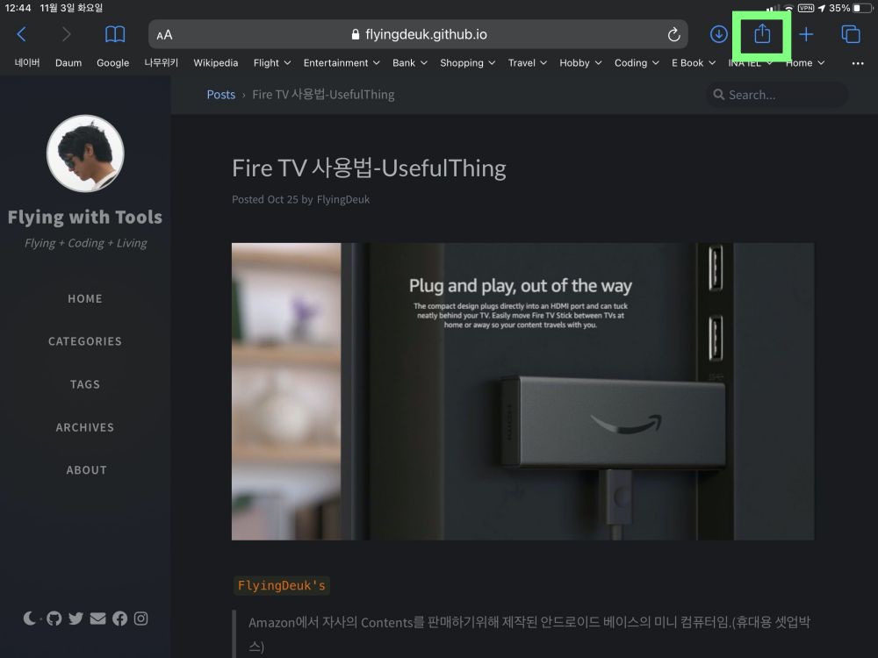
Task: Reload the page
Action: click(x=673, y=35)
